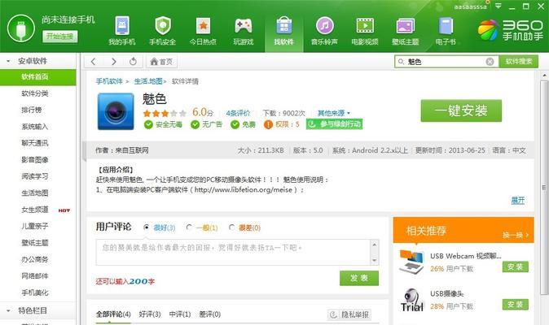Open the 壁纸主题 picture icon
The image size is (549, 325).
pyautogui.click(x=406, y=26)
